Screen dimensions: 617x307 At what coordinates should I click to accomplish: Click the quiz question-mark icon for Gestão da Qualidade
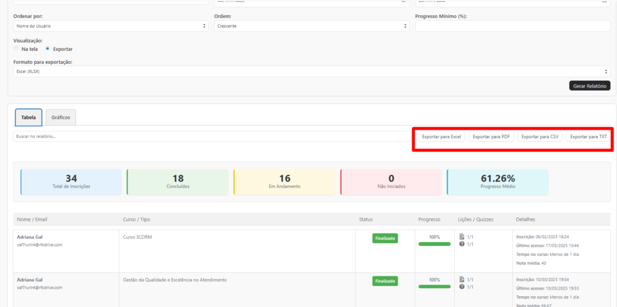point(462,286)
